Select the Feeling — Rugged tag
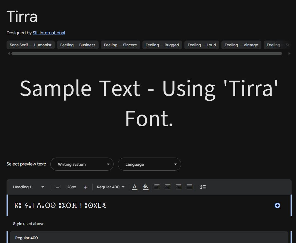This screenshot has height=243, width=296. tap(162, 45)
